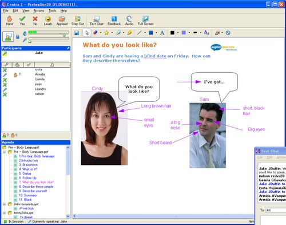Toggle the Step Out status
Screen dimensions: 286x225
78,21
